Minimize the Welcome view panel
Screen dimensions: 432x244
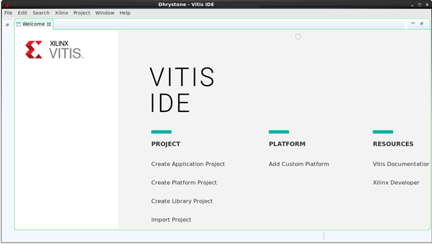tap(413, 23)
